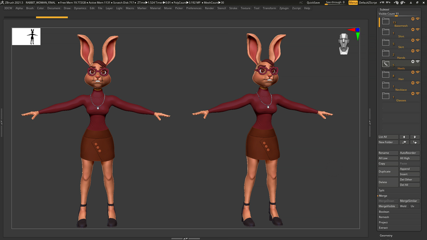Expand the Geometry palette section
Screen dimensions: 427x240
pyautogui.click(x=386, y=235)
